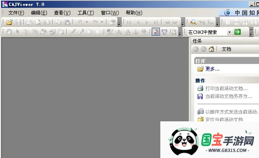Expand the search toolbar overflow options
Image resolution: width=259 pixels, height=158 pixels.
[x=218, y=22]
